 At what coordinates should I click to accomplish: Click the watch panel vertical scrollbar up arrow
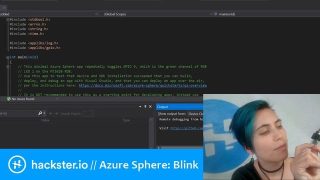pos(151,120)
